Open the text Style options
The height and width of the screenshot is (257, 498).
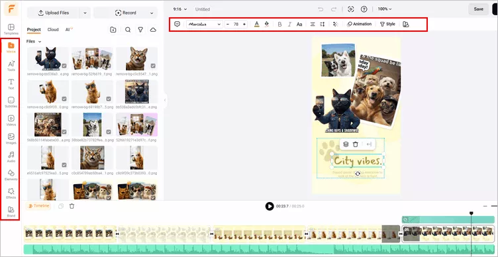[x=387, y=24]
